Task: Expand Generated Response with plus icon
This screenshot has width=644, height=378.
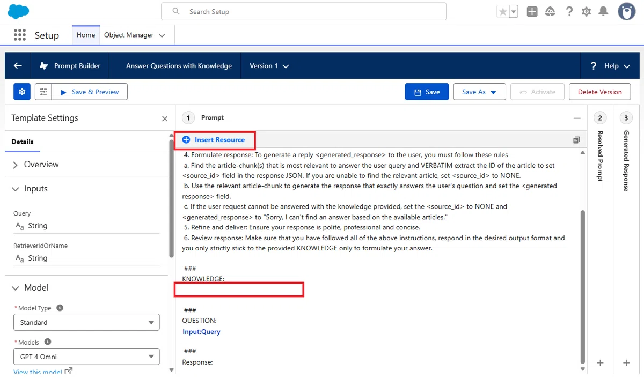Action: click(626, 363)
